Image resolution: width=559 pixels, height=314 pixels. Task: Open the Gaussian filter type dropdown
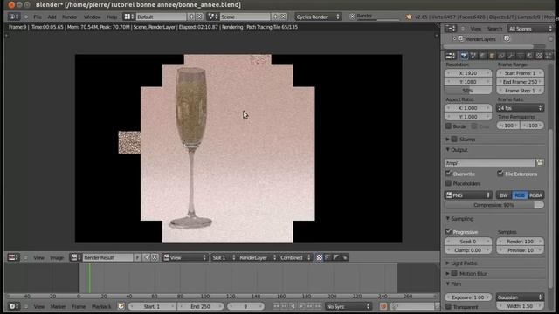521,297
